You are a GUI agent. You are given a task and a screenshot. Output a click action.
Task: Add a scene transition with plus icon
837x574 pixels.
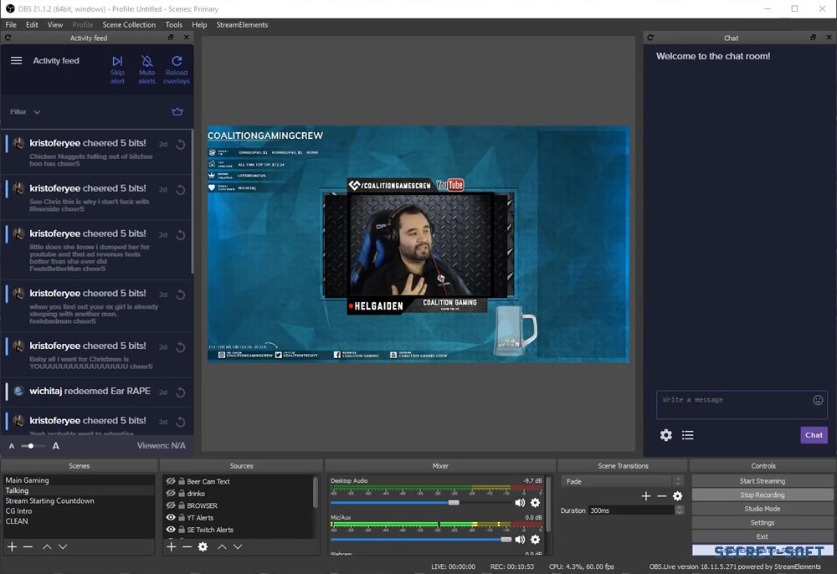(646, 496)
